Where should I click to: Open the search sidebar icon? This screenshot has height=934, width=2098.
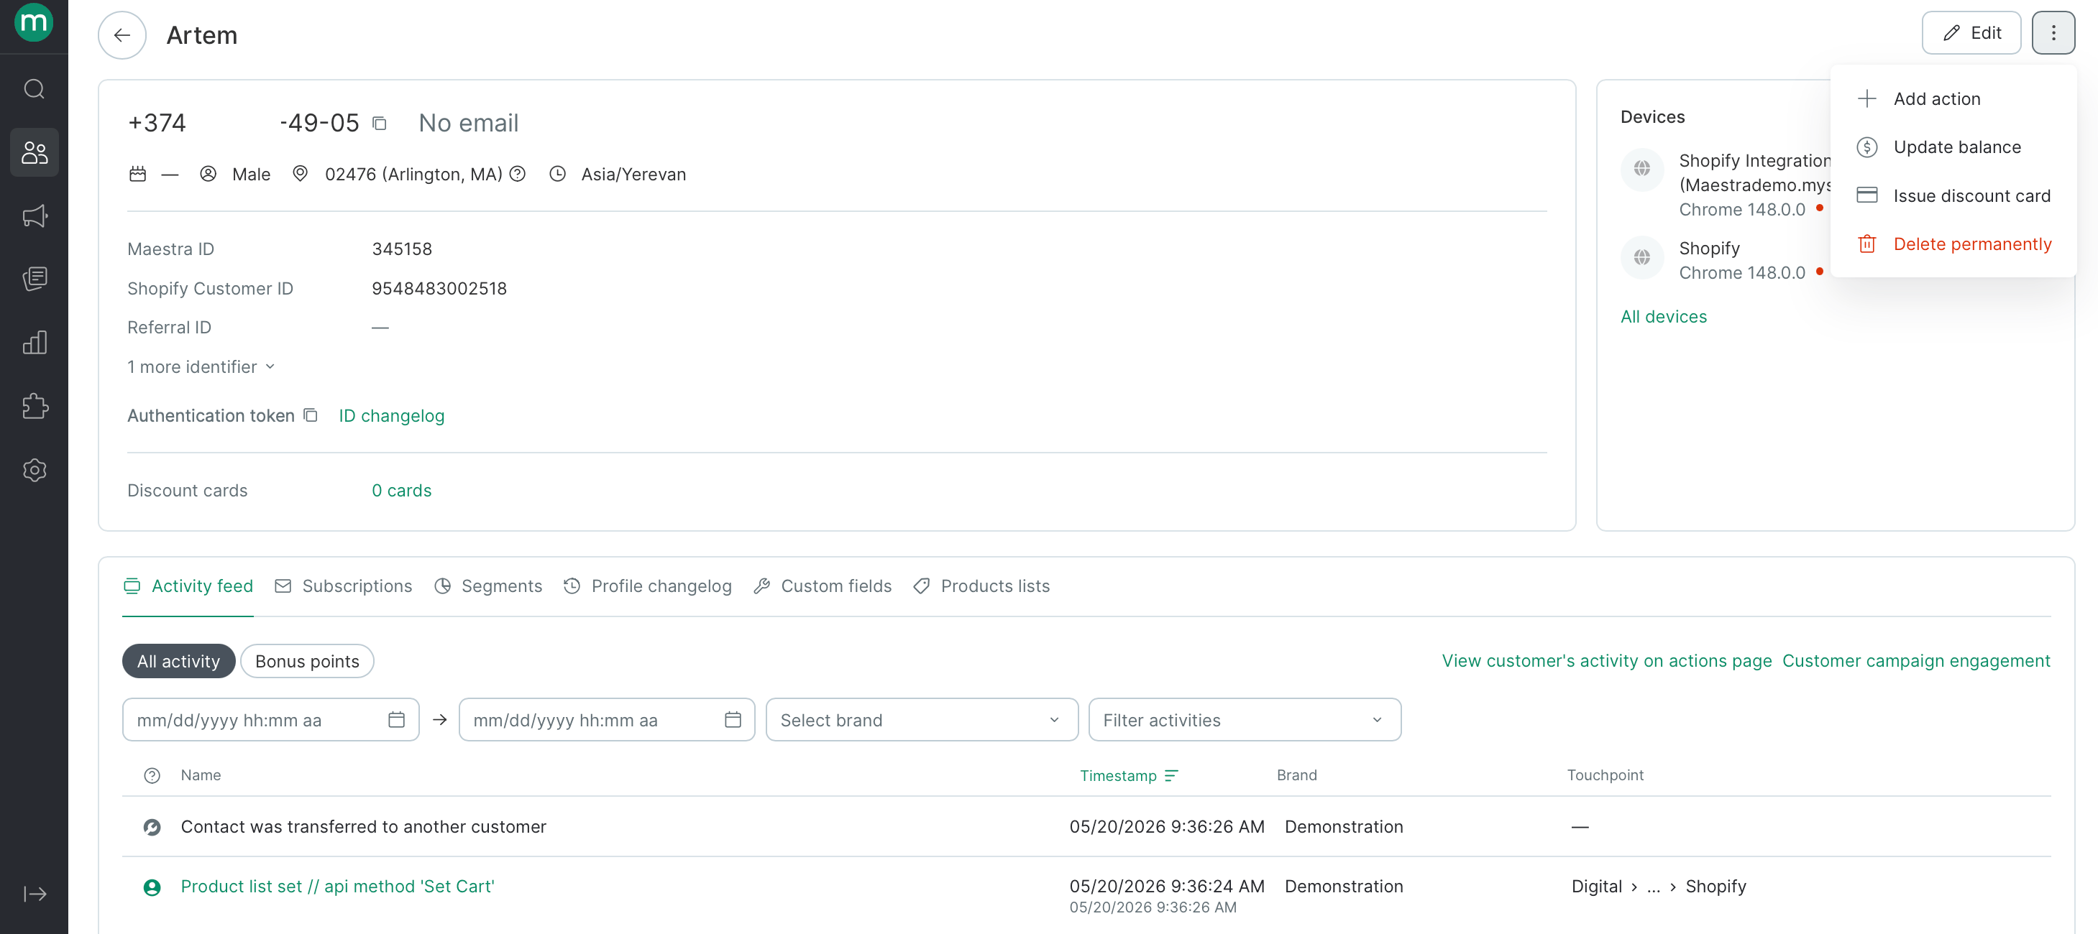tap(33, 88)
